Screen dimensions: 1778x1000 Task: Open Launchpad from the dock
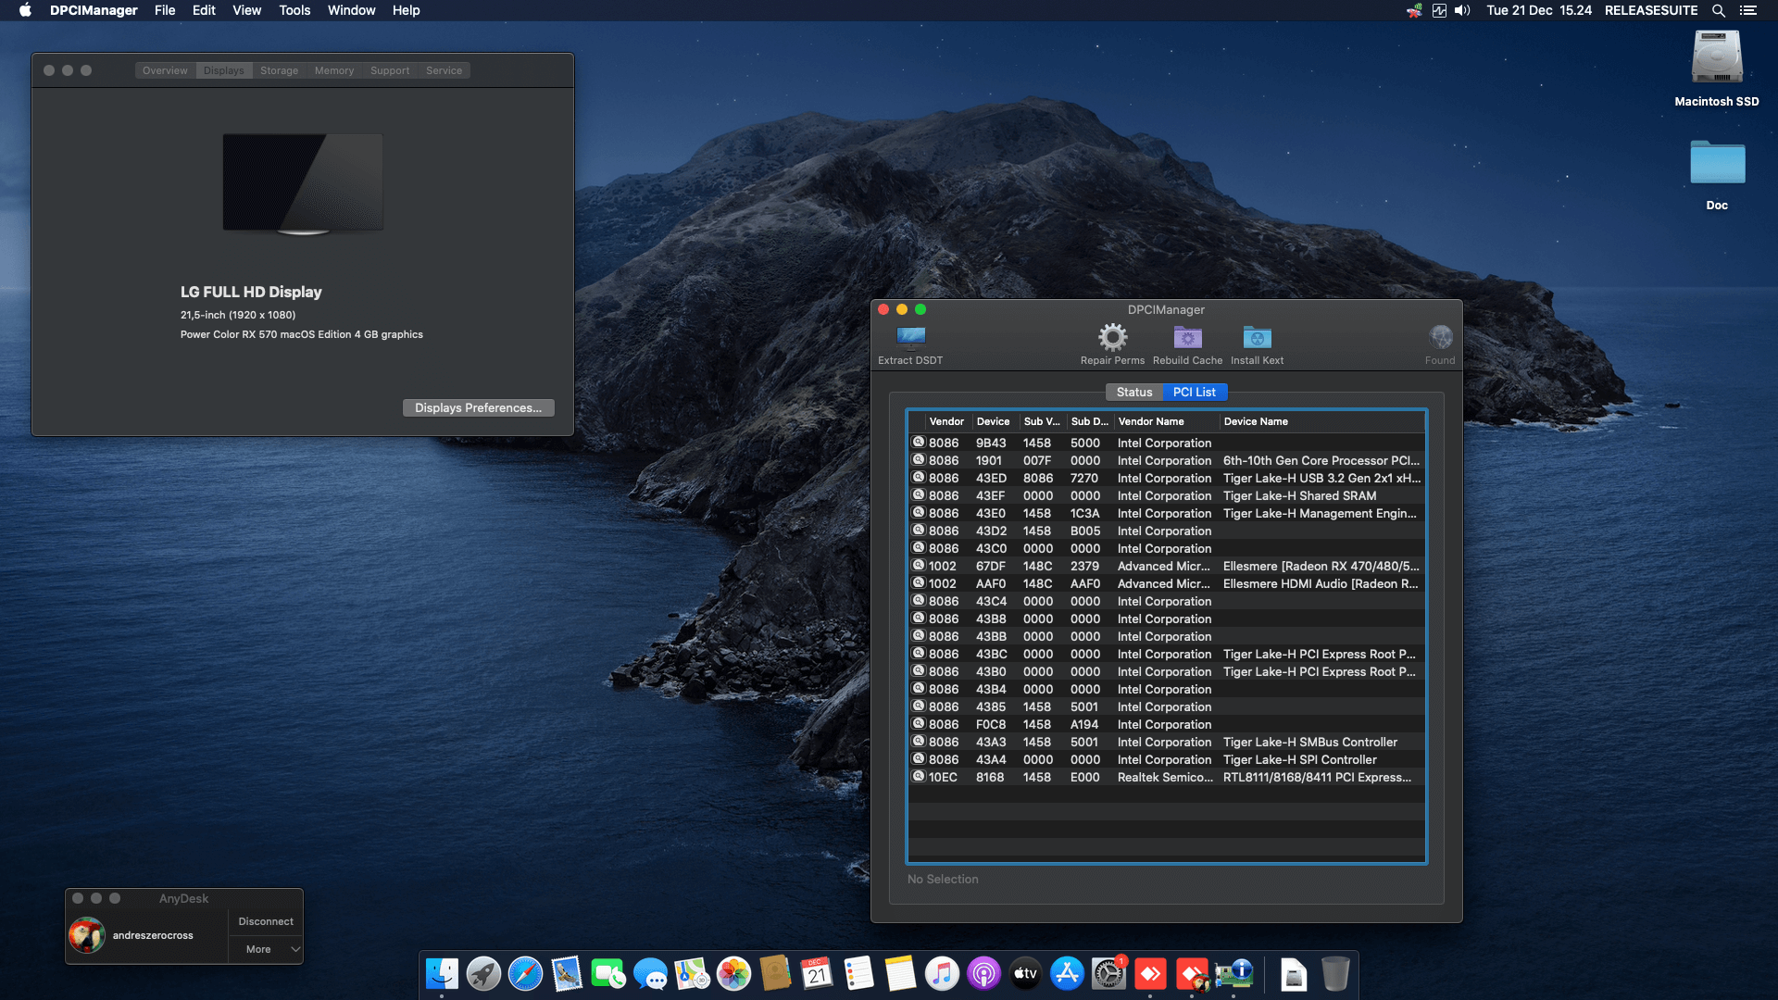click(483, 974)
